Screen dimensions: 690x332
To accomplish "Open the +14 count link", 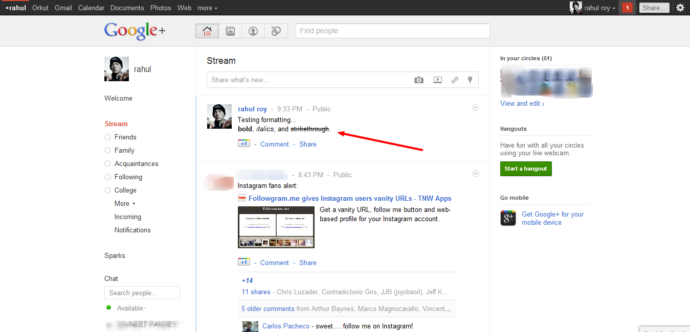I will 247,280.
